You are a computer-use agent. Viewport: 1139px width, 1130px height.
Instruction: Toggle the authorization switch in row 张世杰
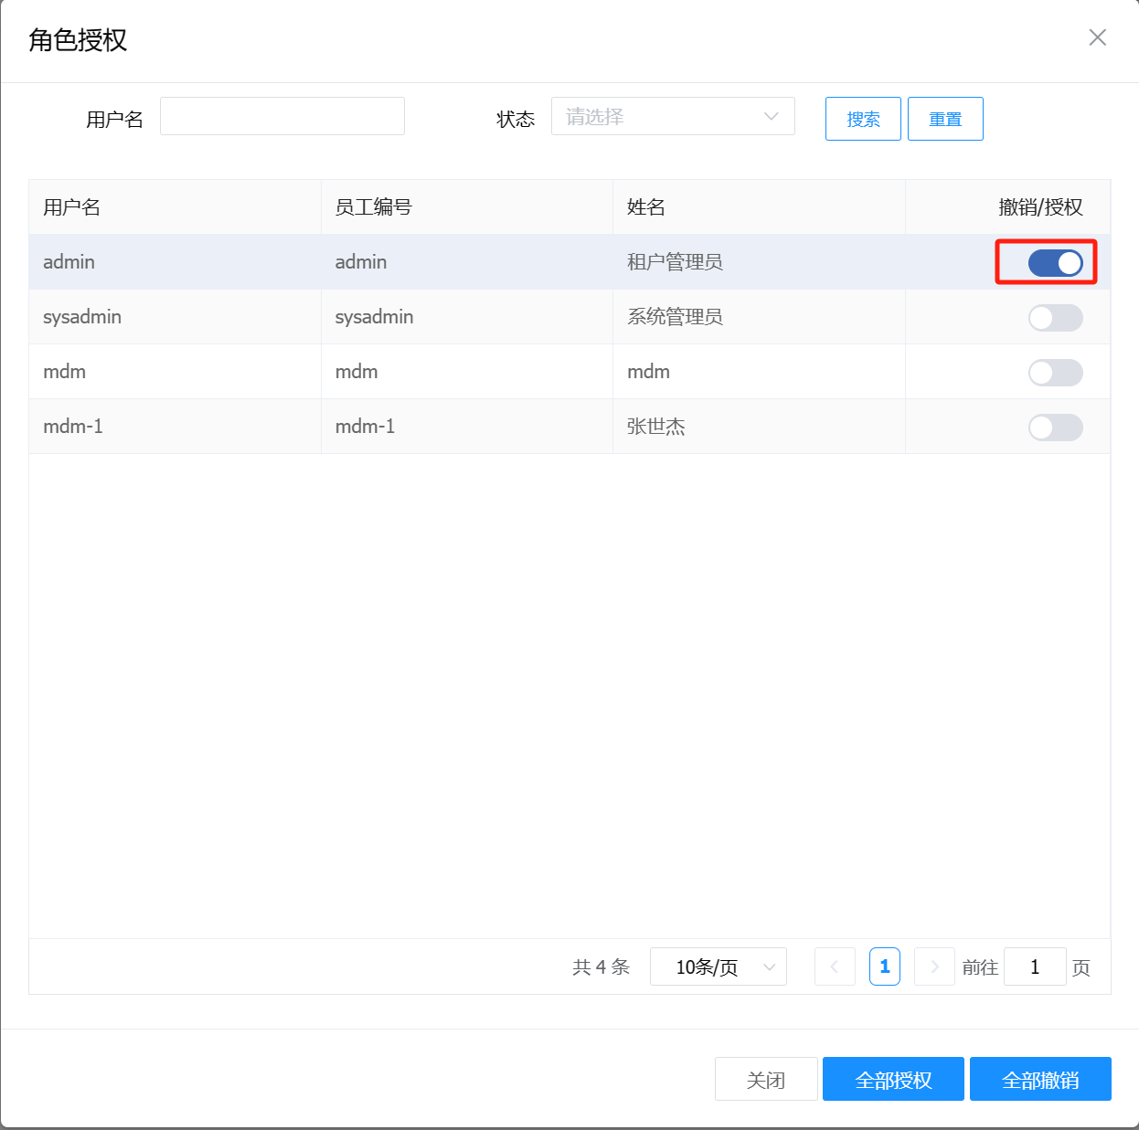click(x=1055, y=428)
